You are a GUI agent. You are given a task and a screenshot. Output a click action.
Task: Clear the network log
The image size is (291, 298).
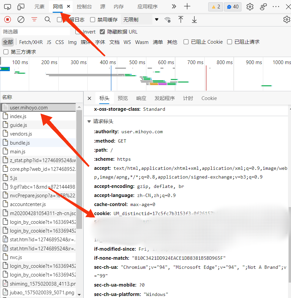click(21, 19)
